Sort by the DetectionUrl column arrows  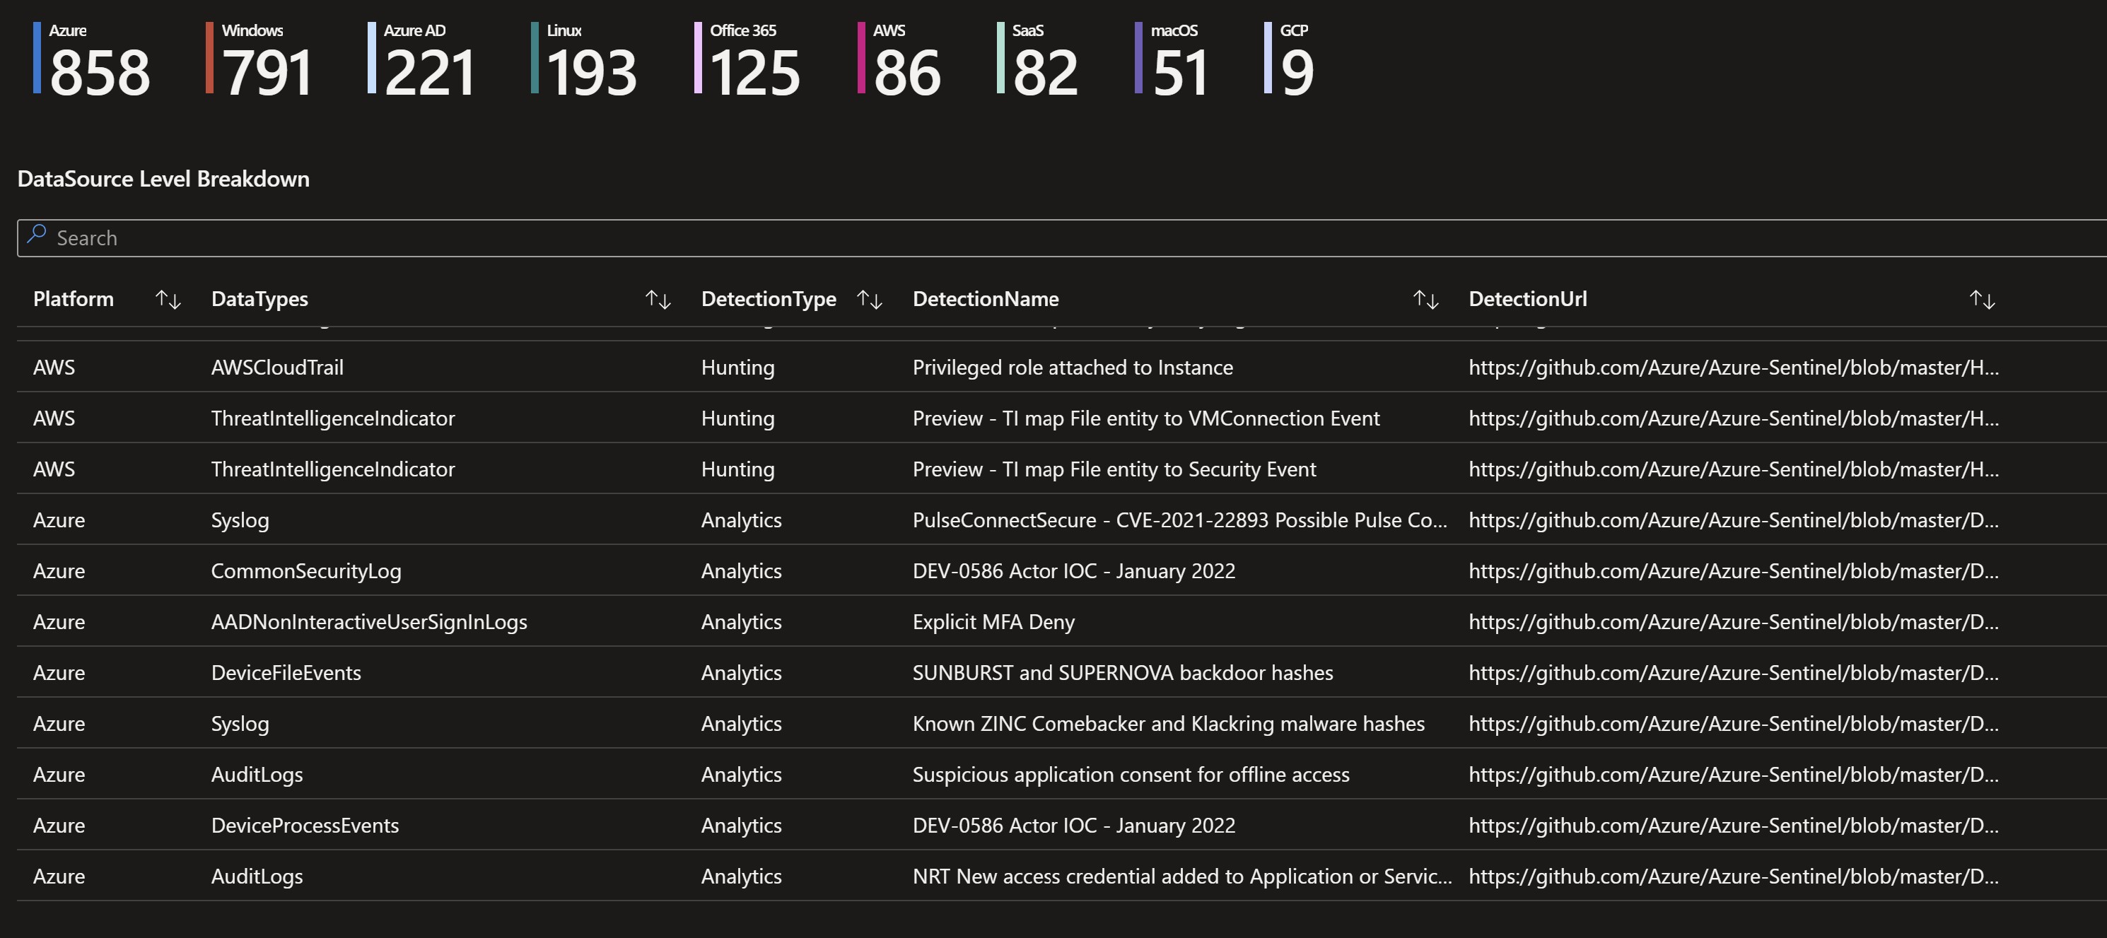(x=1982, y=299)
